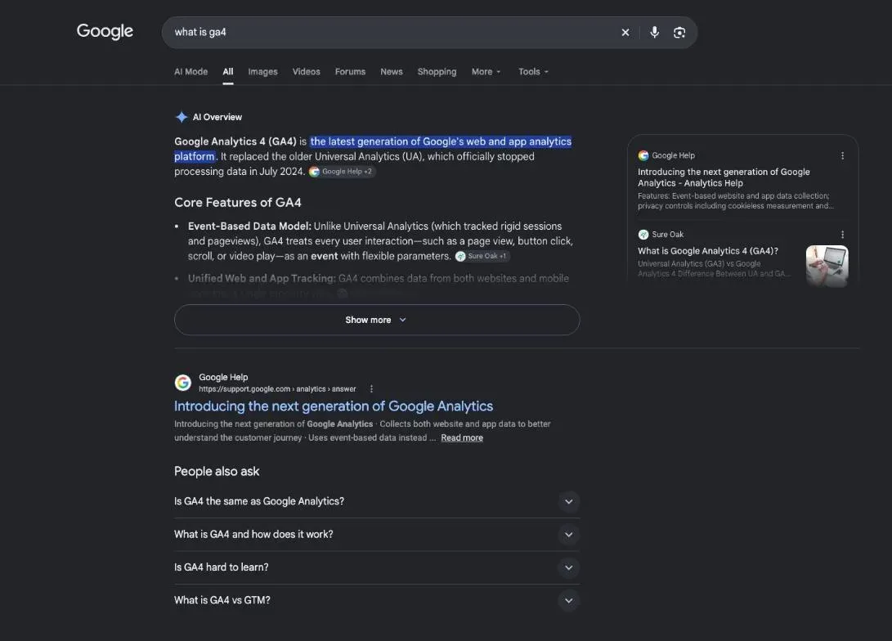Click the "Core Features of GA4" heading
Image resolution: width=892 pixels, height=641 pixels.
(x=238, y=203)
